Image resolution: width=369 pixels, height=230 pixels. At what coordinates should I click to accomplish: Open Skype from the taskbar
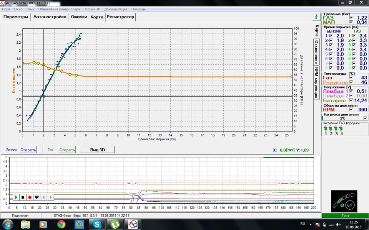(x=97, y=224)
